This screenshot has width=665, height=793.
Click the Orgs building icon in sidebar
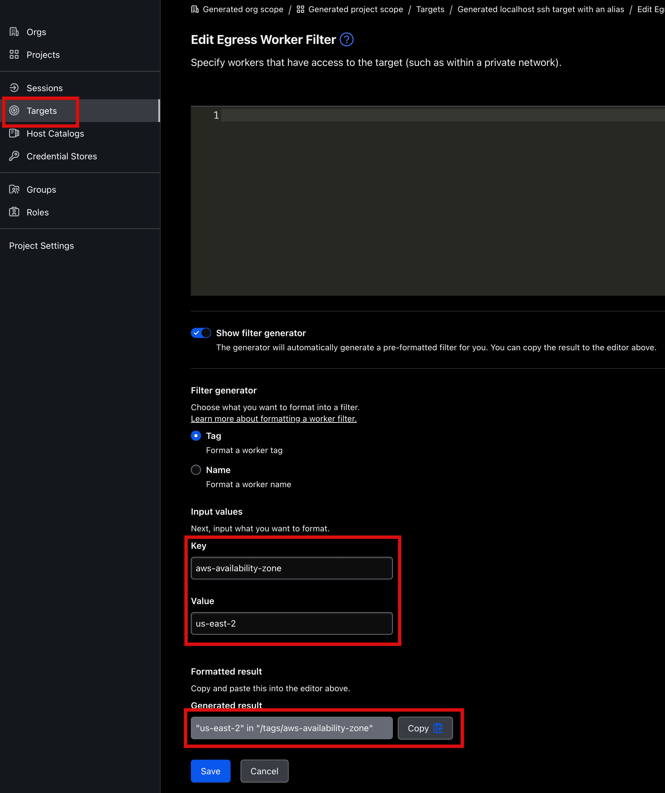(x=14, y=32)
